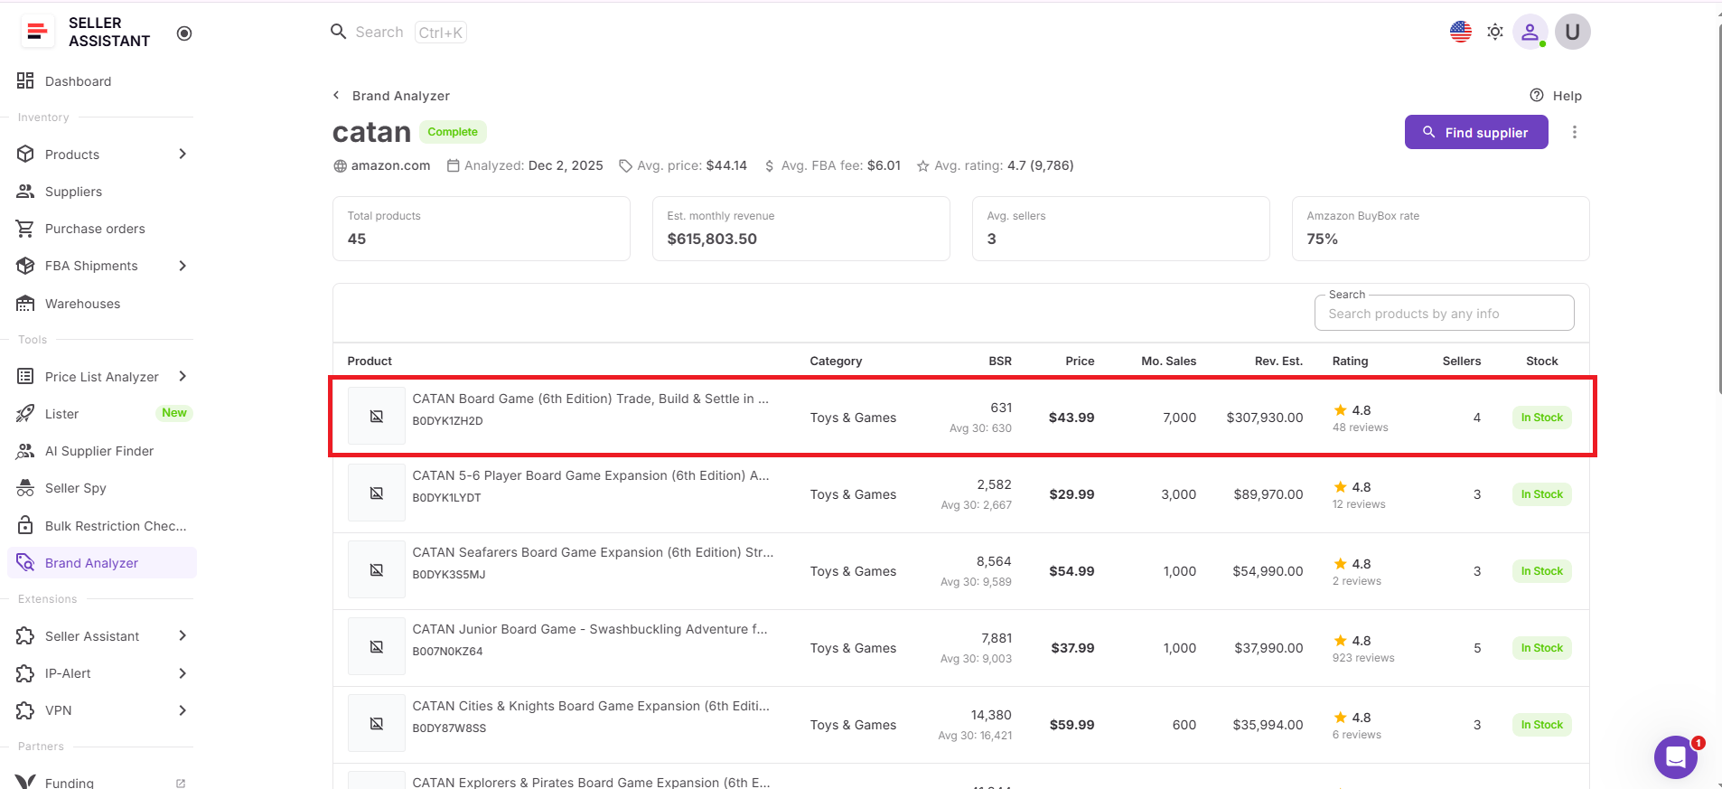
Task: Click the Lister rocket icon
Action: pyautogui.click(x=25, y=414)
